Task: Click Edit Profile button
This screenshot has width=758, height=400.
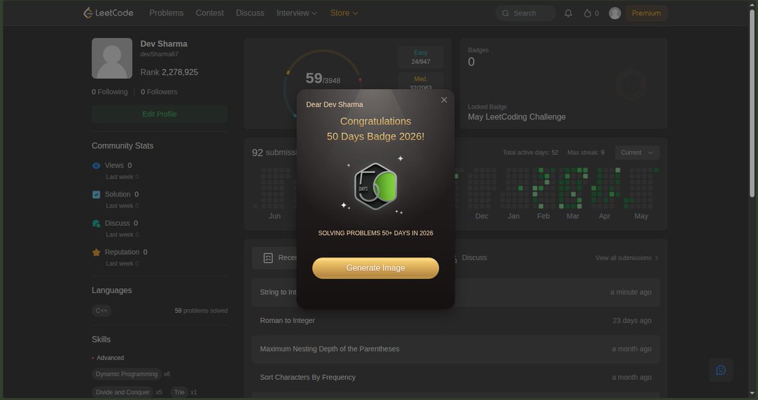Action: pos(160,114)
